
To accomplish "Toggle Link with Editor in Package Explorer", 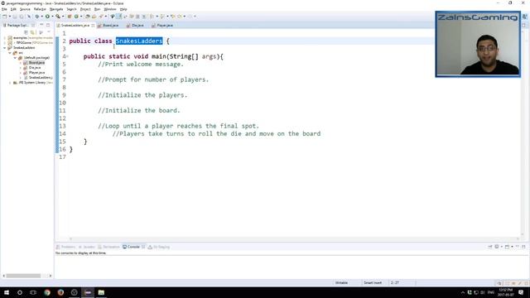I will (x=32, y=32).
